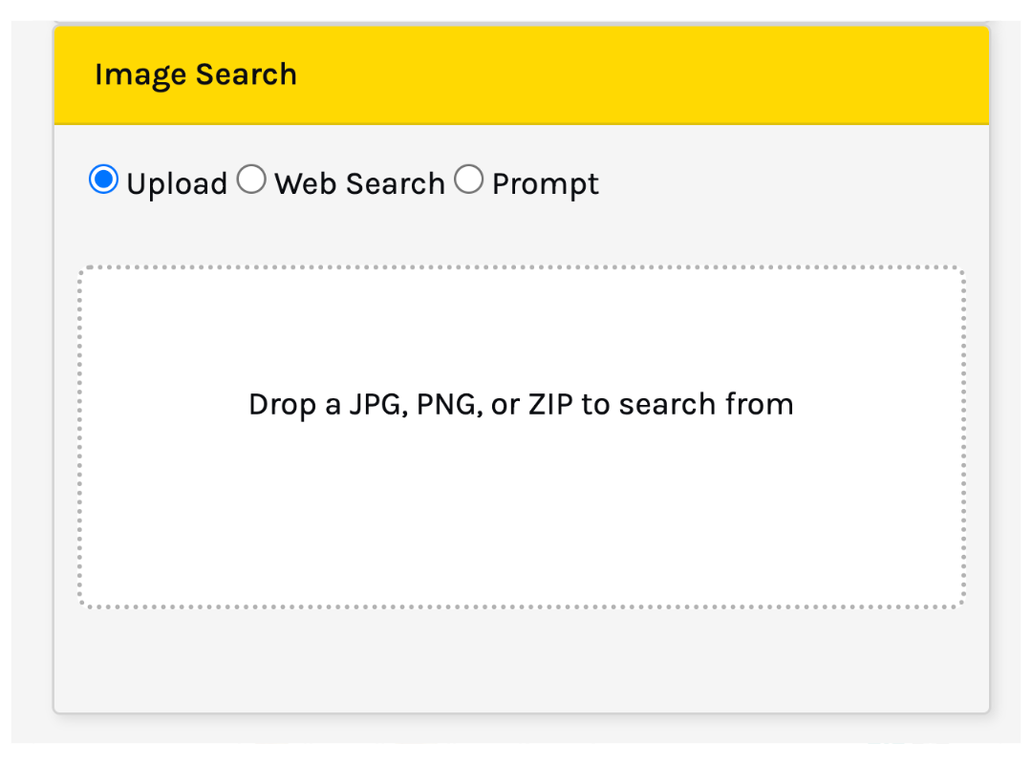Click the "Drop a JPG, PNG, or ZIP" message
The width and height of the screenshot is (1032, 764).
[x=521, y=404]
